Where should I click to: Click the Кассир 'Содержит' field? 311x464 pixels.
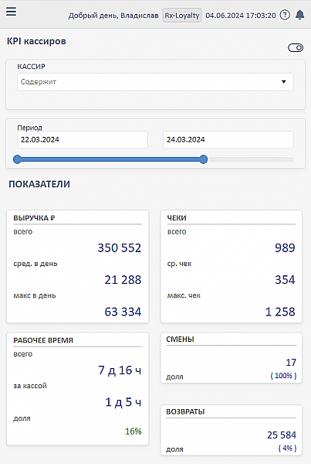pos(155,82)
